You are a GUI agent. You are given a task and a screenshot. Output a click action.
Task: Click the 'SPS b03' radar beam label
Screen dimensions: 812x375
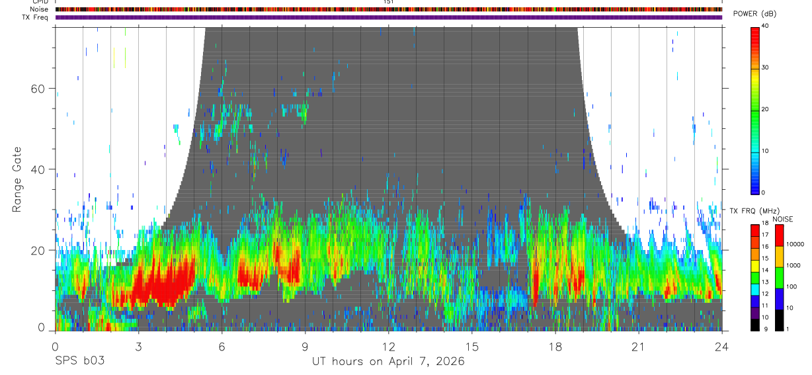pyautogui.click(x=79, y=361)
